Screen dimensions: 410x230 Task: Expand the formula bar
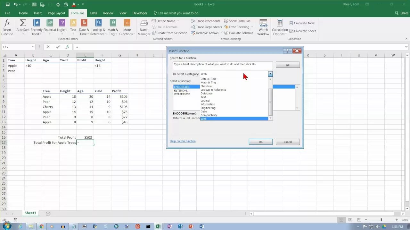pyautogui.click(x=407, y=47)
